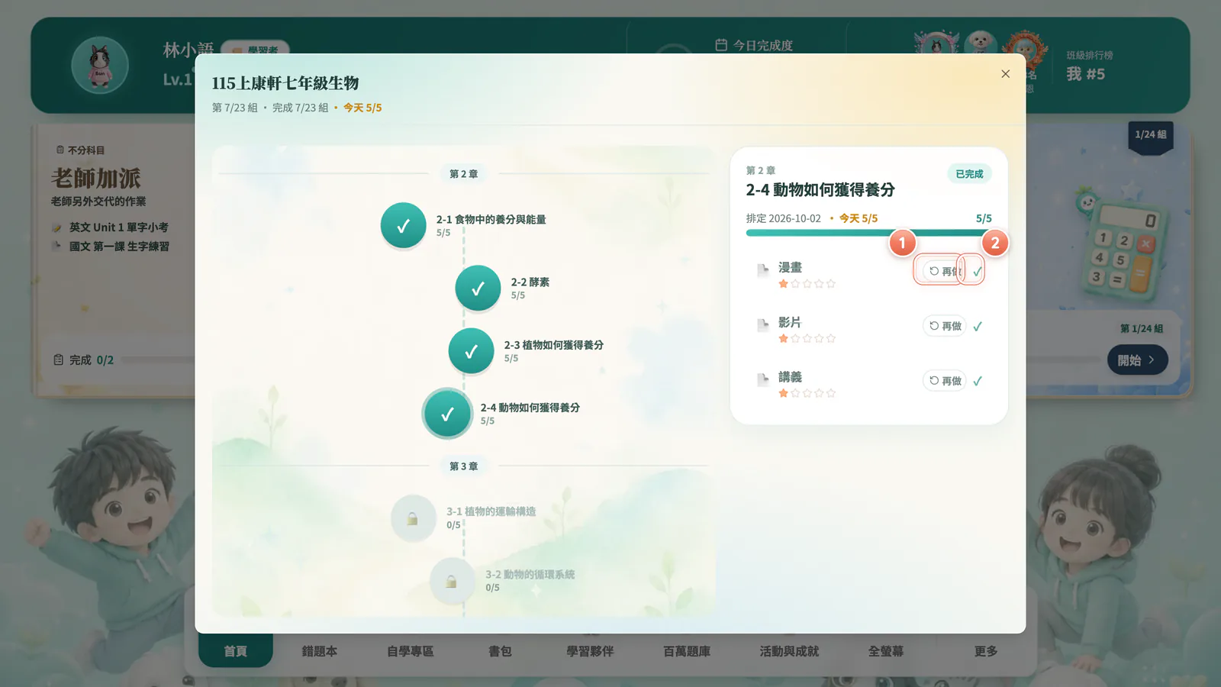1221x687 pixels.
Task: Click the 今日完成度 calendar icon
Action: click(x=721, y=45)
